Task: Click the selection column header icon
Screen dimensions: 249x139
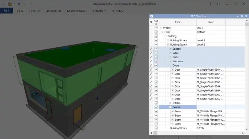Action: pos(151,22)
